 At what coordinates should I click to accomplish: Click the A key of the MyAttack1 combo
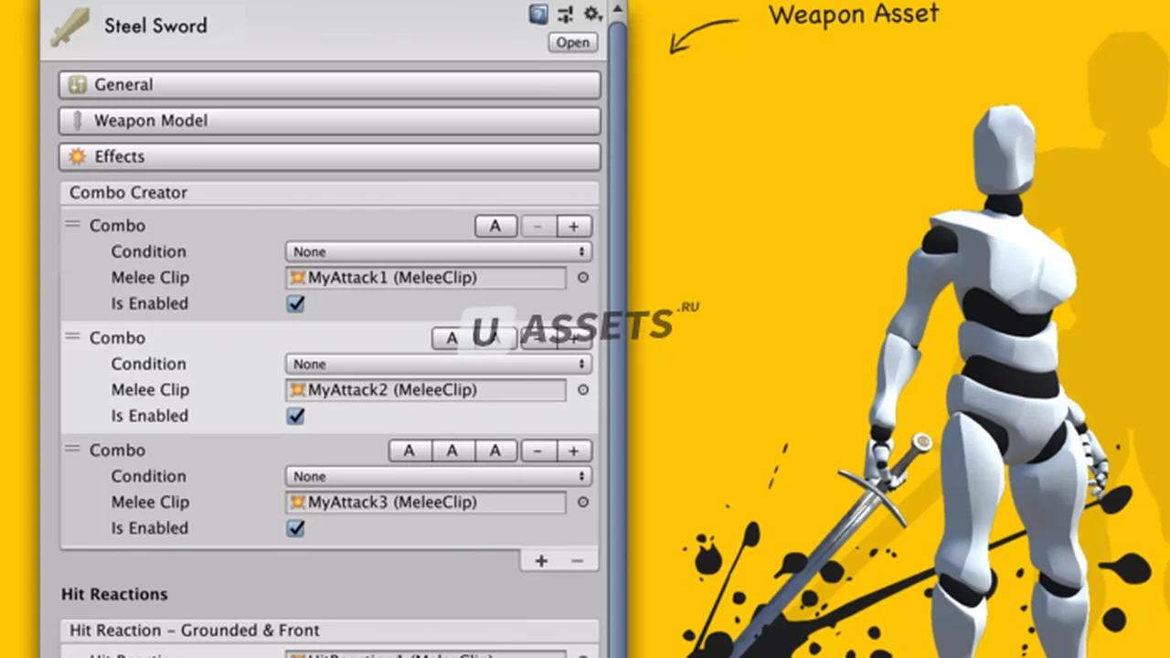pos(495,227)
